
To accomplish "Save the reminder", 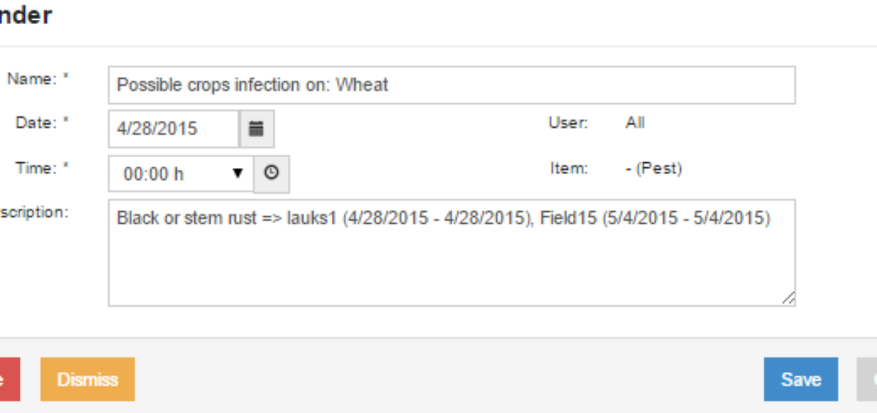I will click(x=801, y=379).
